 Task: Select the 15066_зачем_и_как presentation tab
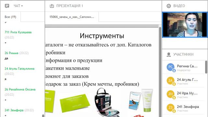tap(72, 17)
